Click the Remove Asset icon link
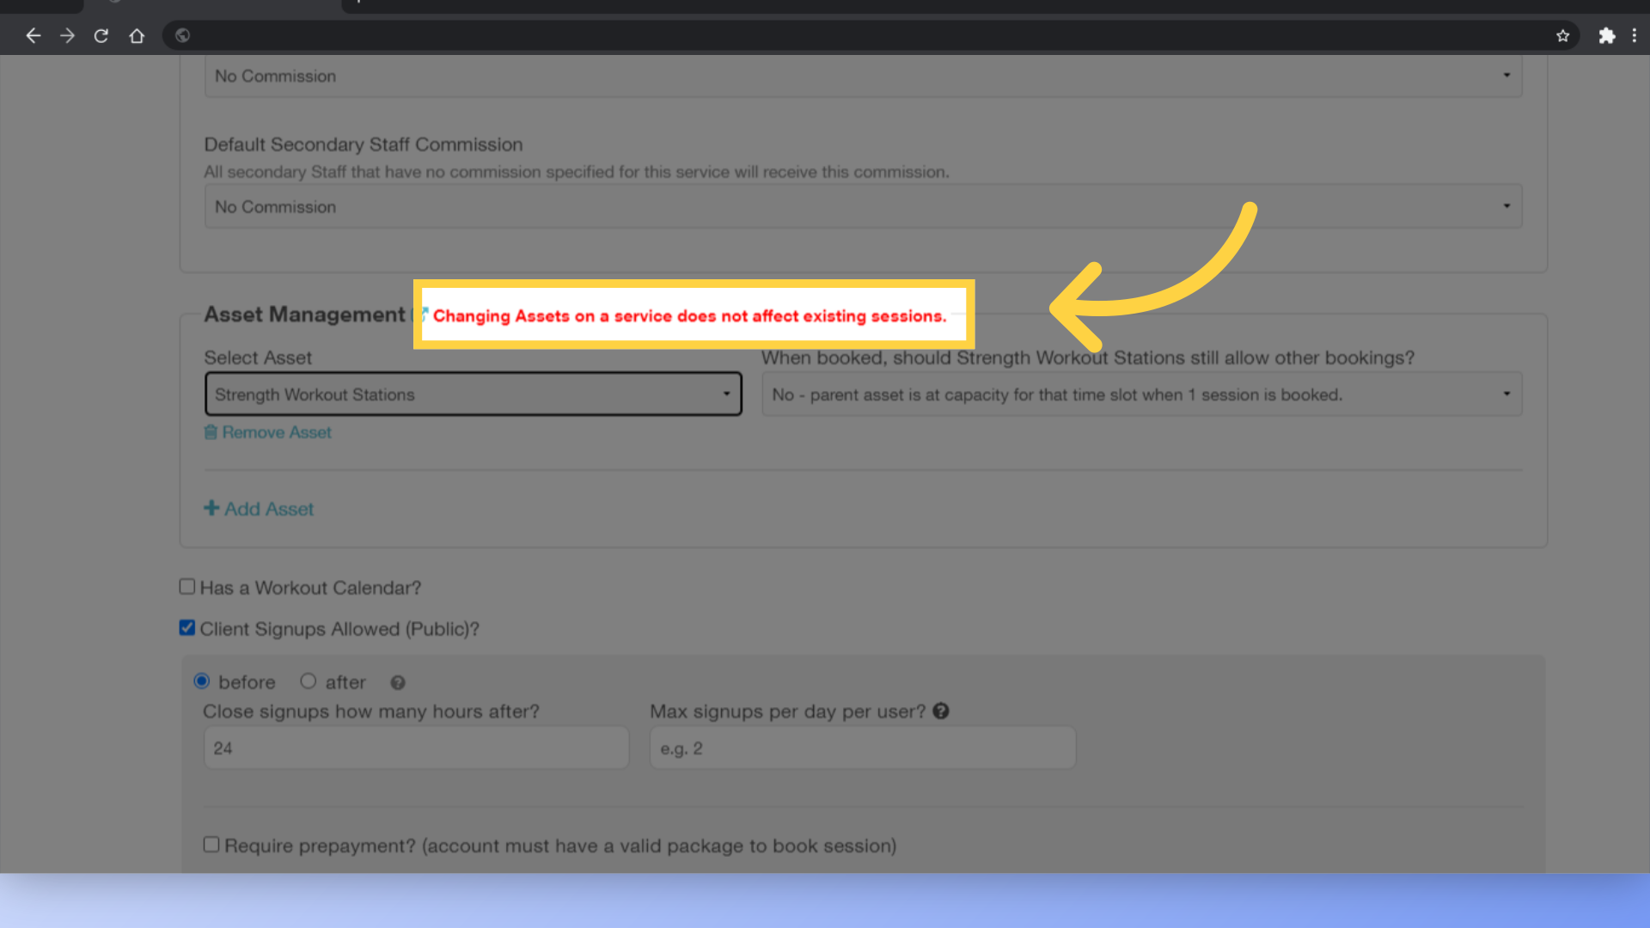This screenshot has height=928, width=1650. pyautogui.click(x=212, y=431)
